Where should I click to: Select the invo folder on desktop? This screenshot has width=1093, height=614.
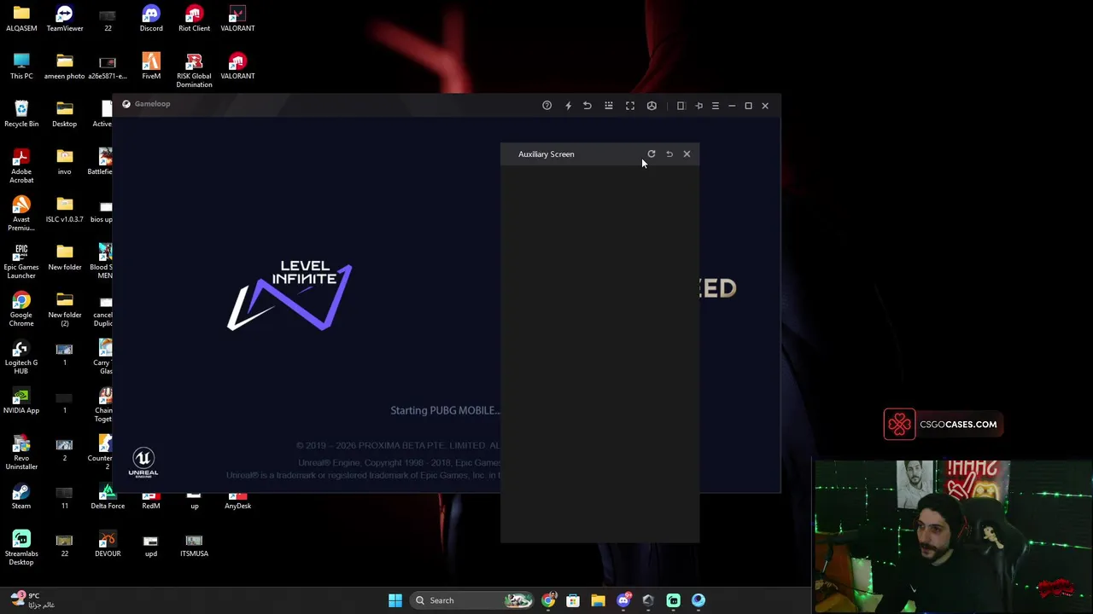click(65, 162)
